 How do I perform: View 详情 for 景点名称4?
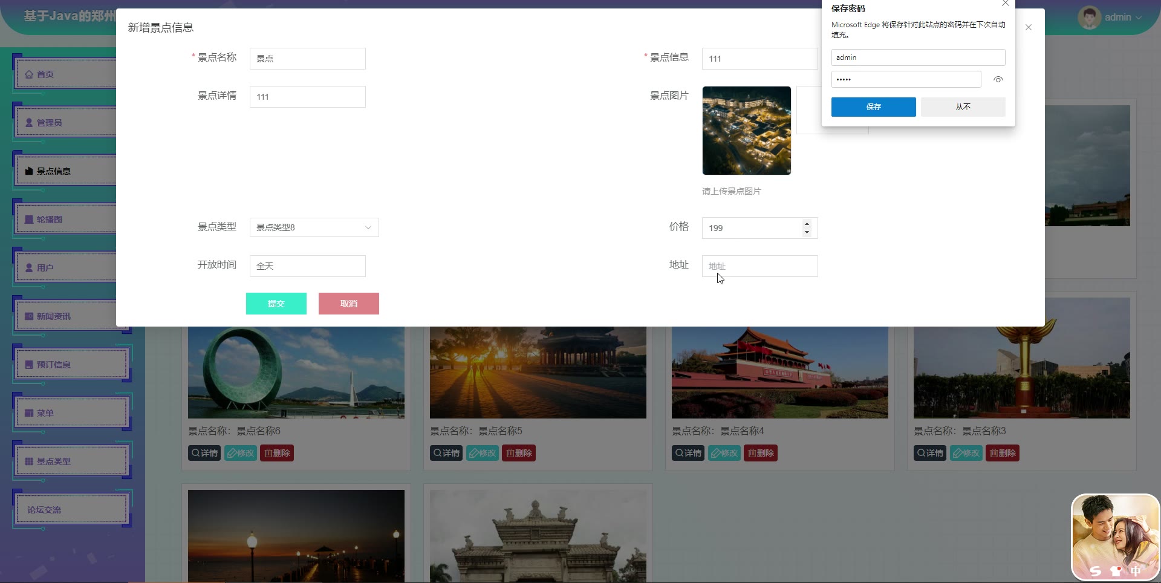688,453
